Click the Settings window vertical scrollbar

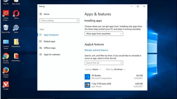point(147,24)
